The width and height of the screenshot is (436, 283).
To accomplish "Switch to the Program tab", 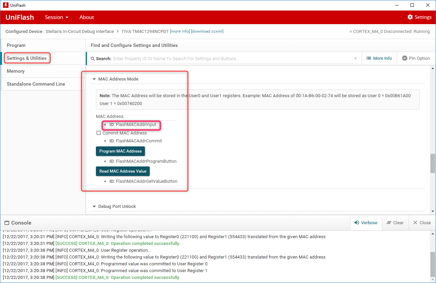I will 43,46.
